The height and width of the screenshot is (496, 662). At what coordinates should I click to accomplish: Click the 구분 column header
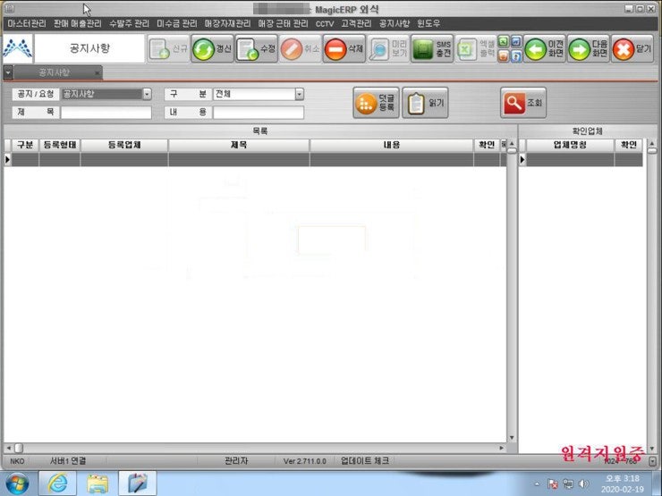tap(25, 145)
